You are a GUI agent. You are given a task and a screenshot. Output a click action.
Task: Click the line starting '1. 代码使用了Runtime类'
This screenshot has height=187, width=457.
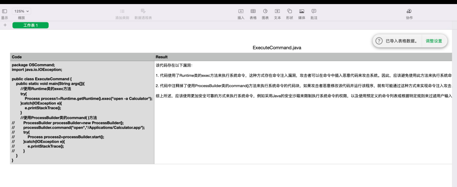pyautogui.click(x=304, y=75)
